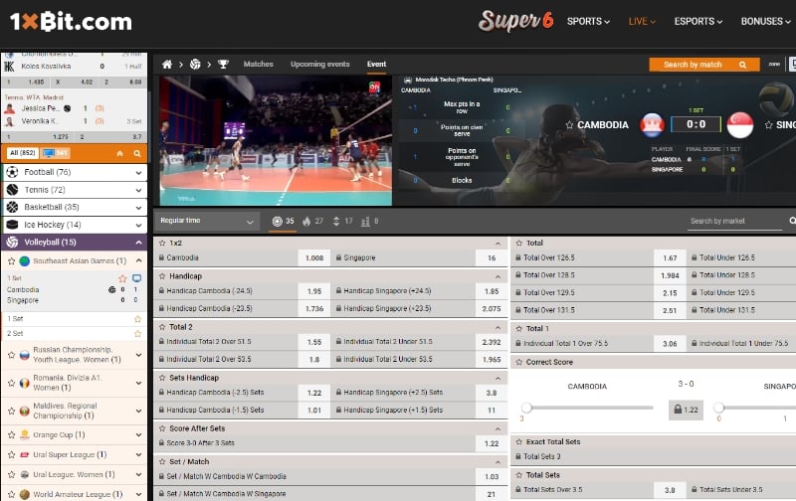796x501 pixels.
Task: Select Singapore 16 odds
Action: [x=492, y=258]
